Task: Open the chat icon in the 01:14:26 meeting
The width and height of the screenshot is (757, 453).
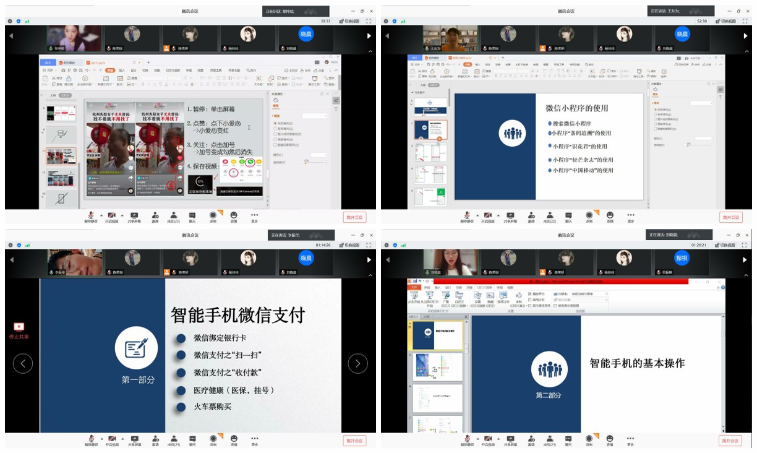Action: tap(192, 440)
